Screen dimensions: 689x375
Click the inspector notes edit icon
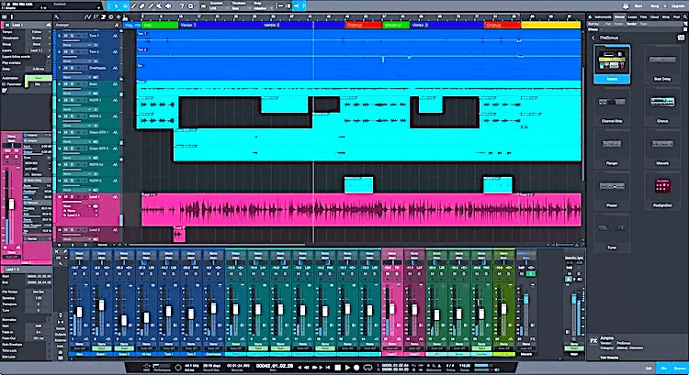tap(5, 91)
